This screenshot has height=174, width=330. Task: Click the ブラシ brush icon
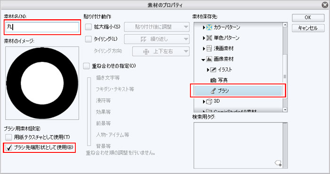coord(213,91)
